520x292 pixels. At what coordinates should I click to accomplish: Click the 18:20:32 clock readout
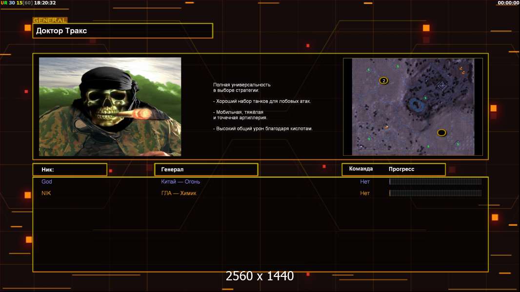[44, 3]
